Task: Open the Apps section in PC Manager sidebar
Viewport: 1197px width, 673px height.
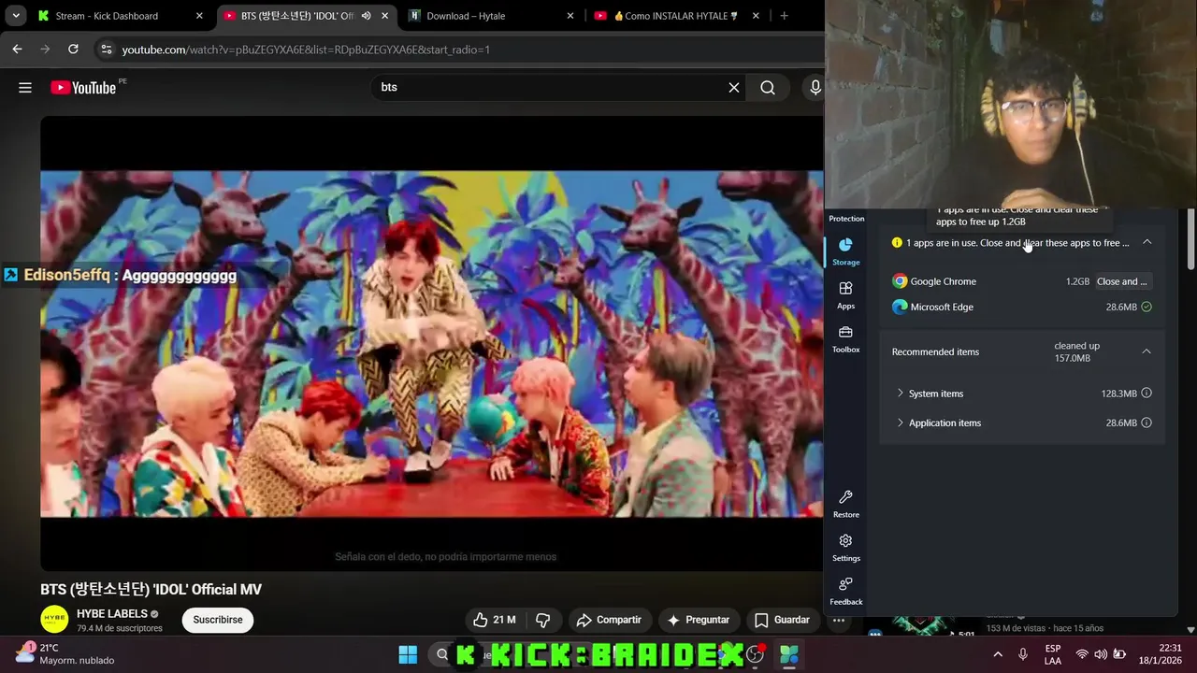Action: tap(845, 295)
